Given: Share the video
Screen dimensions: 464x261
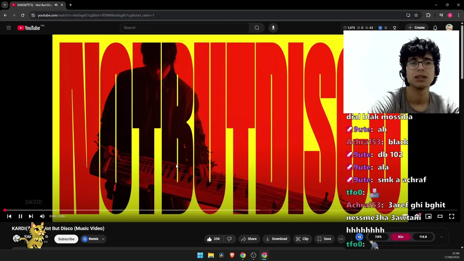Looking at the screenshot, I should point(249,239).
